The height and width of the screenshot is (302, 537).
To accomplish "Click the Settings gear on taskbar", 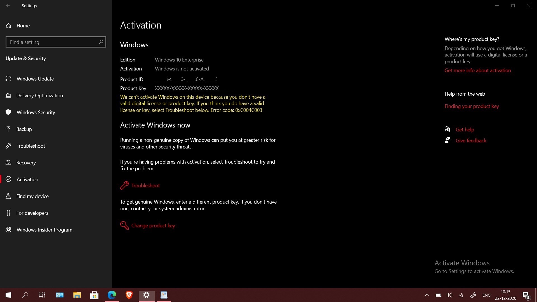I will point(147,295).
